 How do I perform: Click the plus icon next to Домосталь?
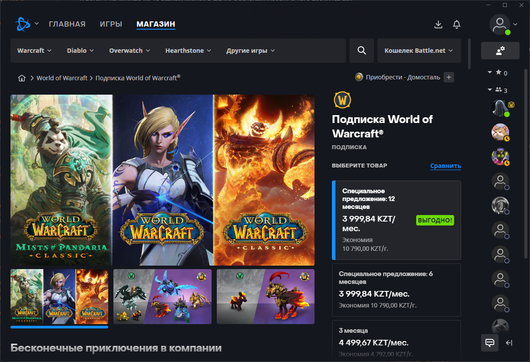(x=449, y=78)
